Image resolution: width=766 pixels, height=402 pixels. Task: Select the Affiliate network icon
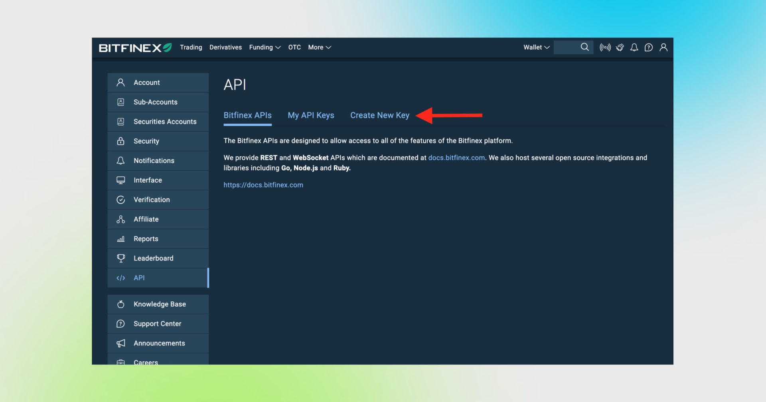[121, 219]
